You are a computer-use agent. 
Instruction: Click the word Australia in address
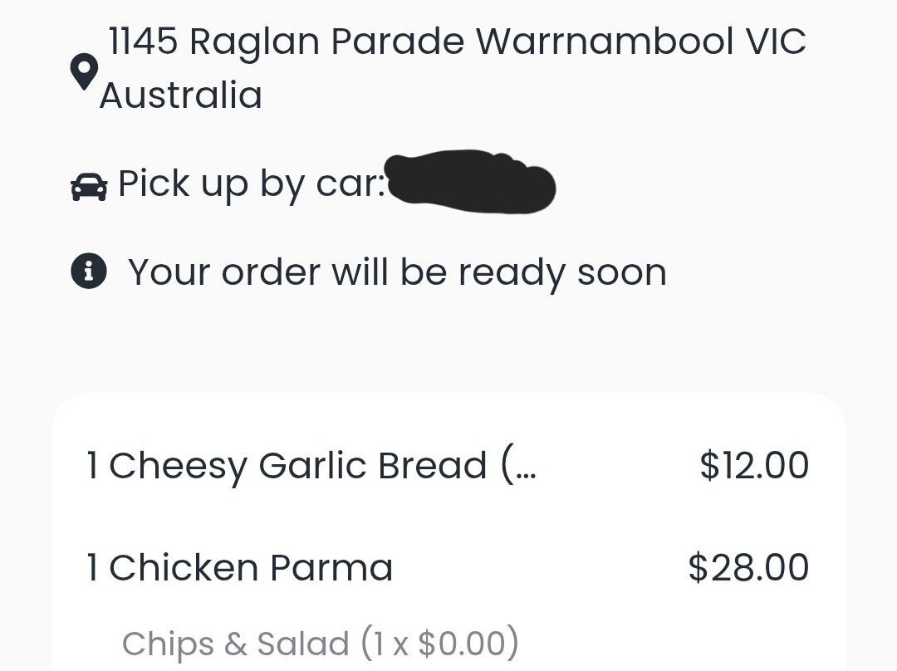pos(181,96)
